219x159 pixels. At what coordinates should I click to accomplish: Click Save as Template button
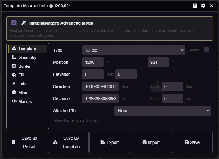coord(68,142)
